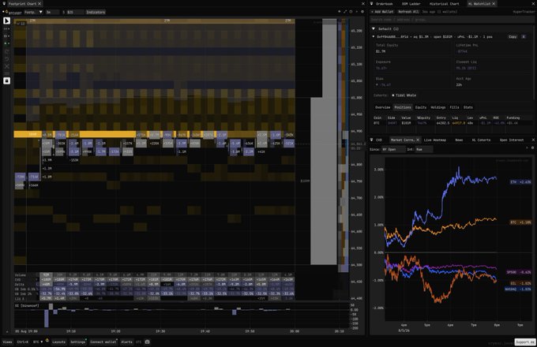Image resolution: width=537 pixels, height=347 pixels.
Task: Click the 3m timeframe field
Action: (x=52, y=12)
